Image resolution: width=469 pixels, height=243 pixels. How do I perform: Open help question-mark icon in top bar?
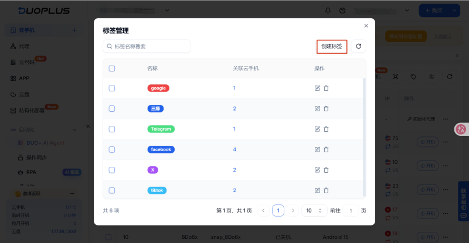342,11
